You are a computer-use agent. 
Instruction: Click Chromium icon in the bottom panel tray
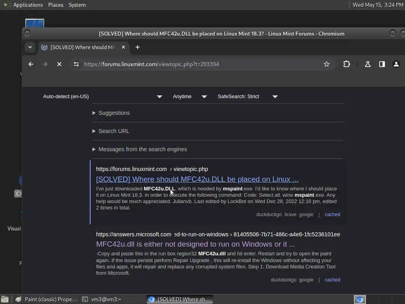(360, 299)
